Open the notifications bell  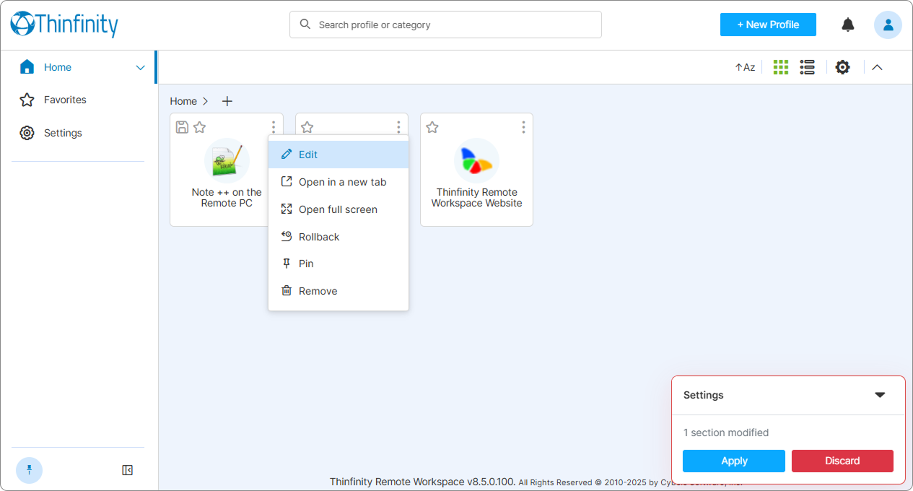coord(848,25)
